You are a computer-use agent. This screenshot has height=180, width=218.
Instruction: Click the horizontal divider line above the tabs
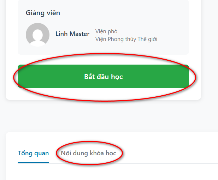pos(109,116)
